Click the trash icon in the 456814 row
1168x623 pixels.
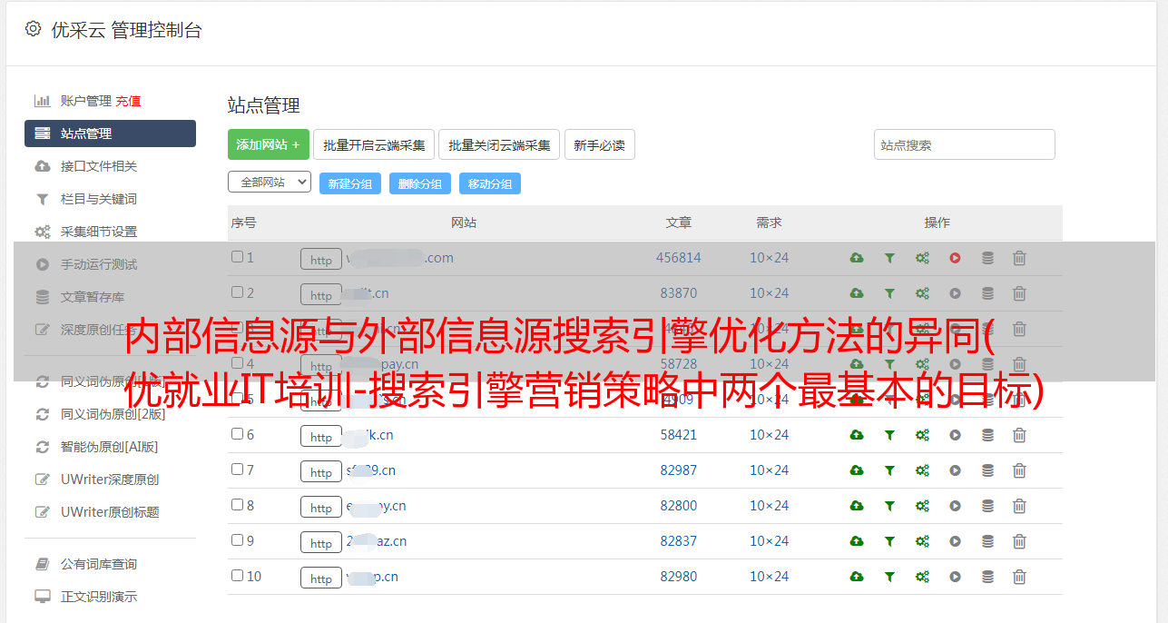[x=1019, y=258]
